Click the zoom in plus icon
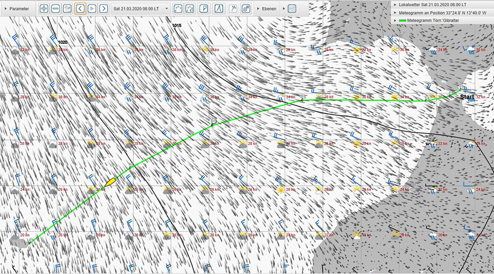The width and height of the screenshot is (494, 274). 44,8
